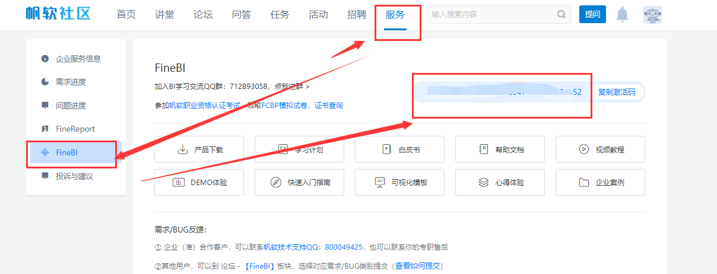This screenshot has height=274, width=717.
Task: Open the 任务 navigation item
Action: click(x=280, y=15)
